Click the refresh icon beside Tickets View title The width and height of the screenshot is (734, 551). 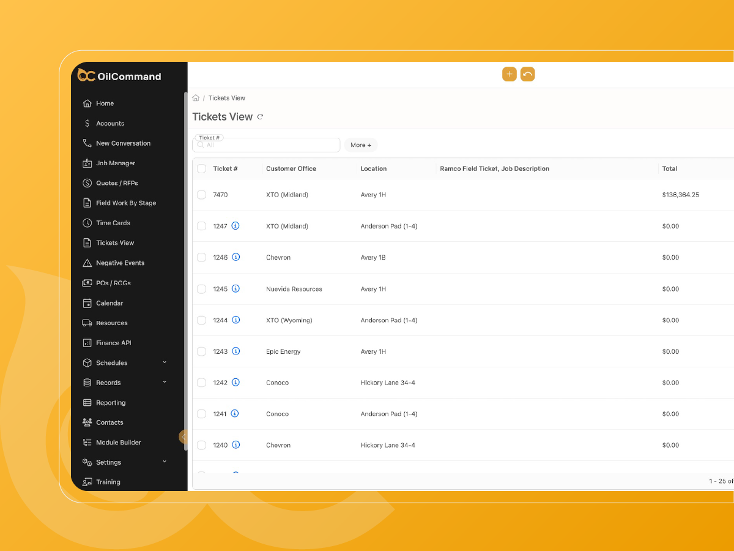260,117
